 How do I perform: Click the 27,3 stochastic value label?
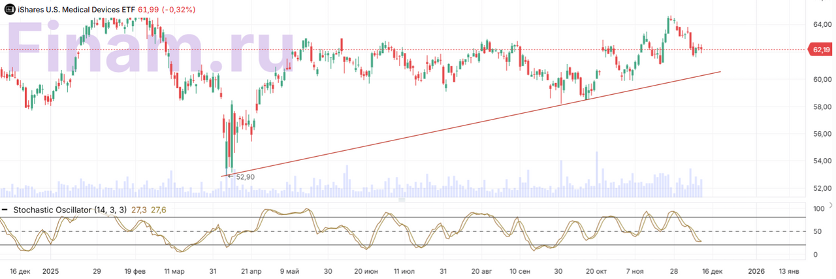(x=138, y=210)
